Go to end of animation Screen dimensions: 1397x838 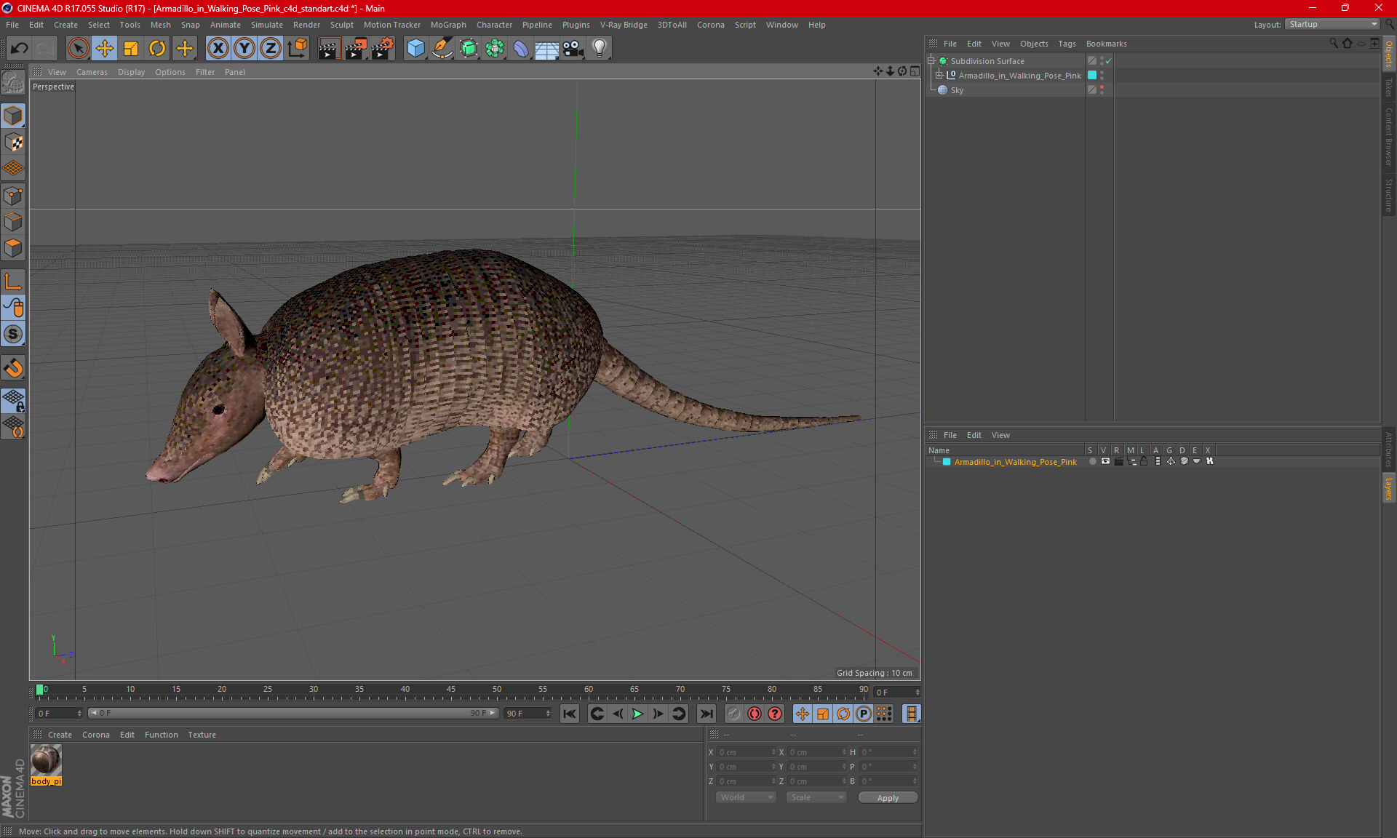[x=706, y=714]
